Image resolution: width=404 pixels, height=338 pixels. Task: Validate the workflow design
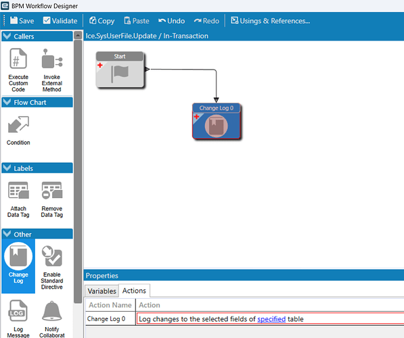tap(60, 20)
